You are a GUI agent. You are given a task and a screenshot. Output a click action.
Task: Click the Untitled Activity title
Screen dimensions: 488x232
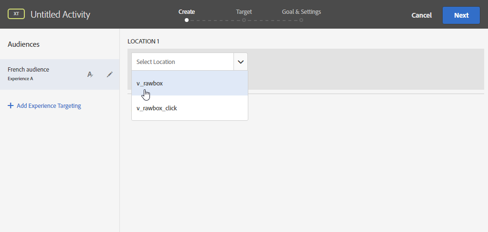pyautogui.click(x=60, y=15)
